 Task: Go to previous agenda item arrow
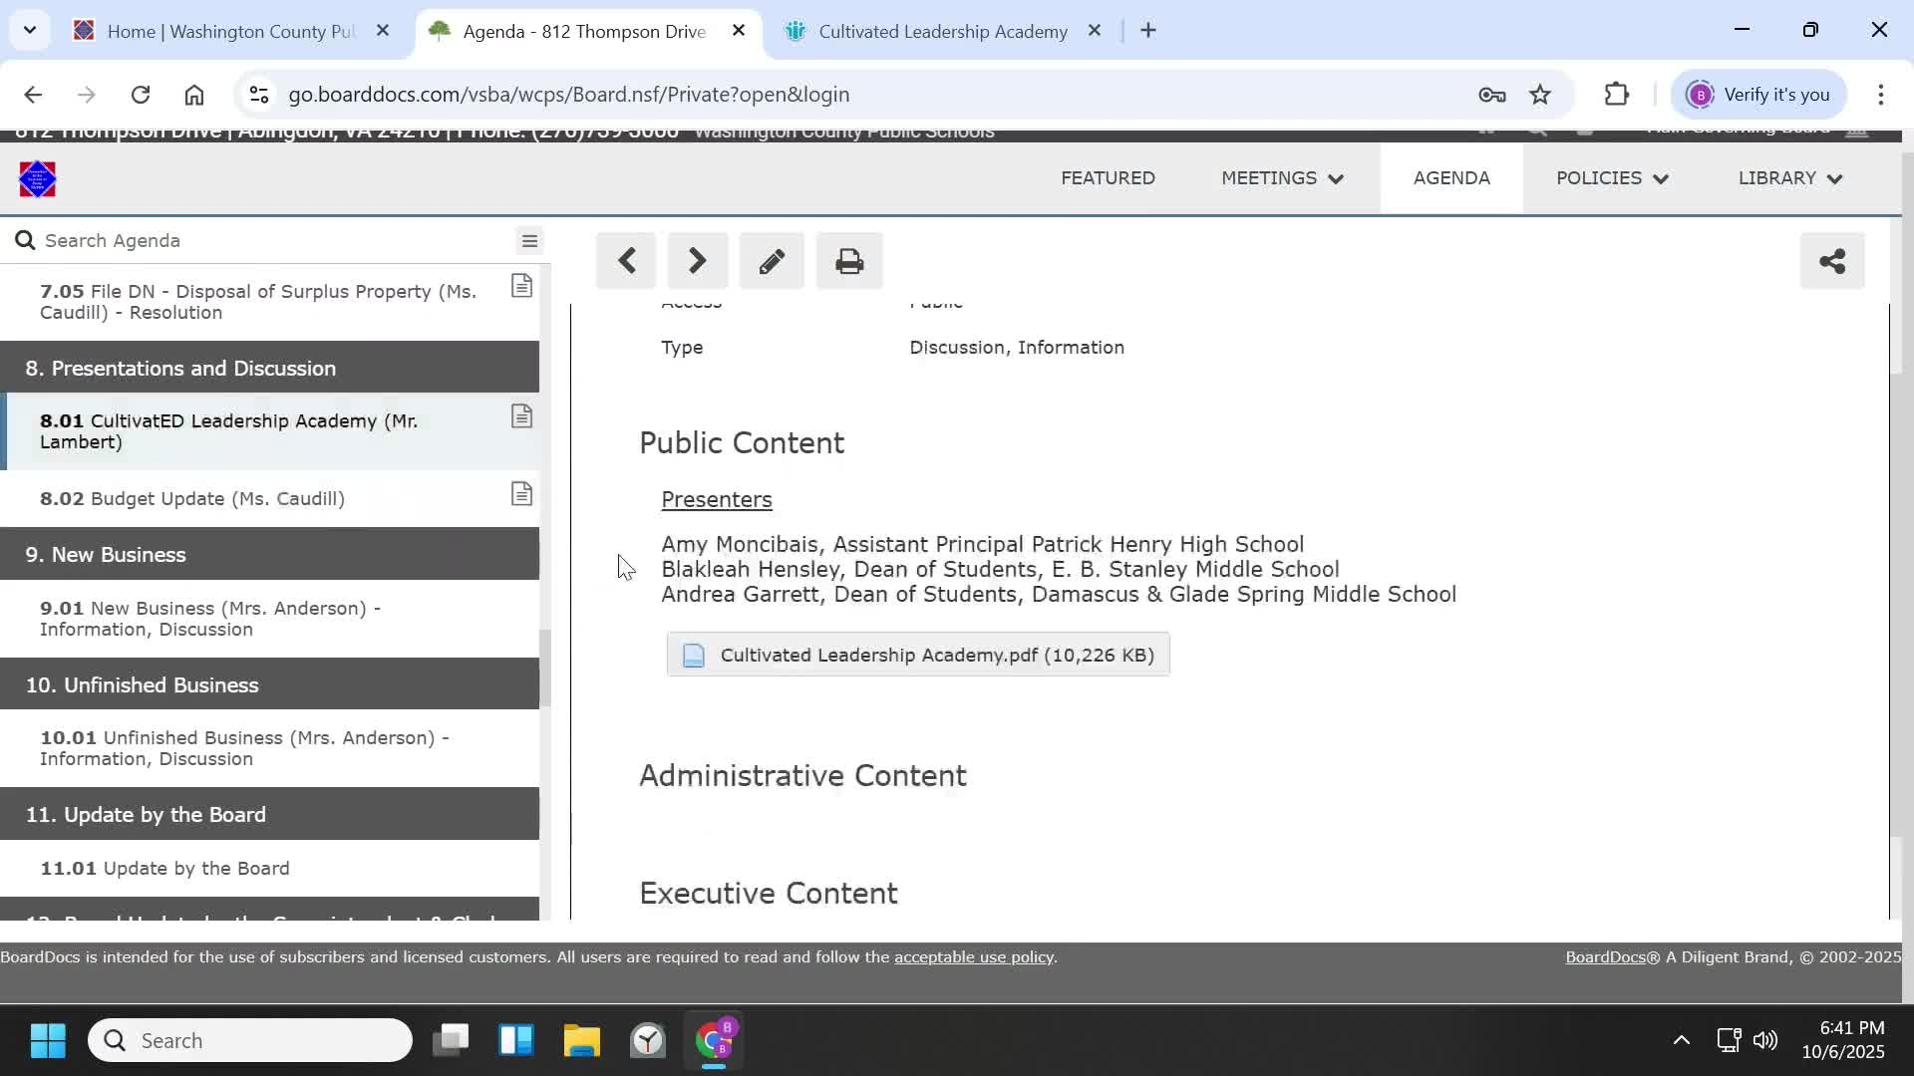coord(626,262)
